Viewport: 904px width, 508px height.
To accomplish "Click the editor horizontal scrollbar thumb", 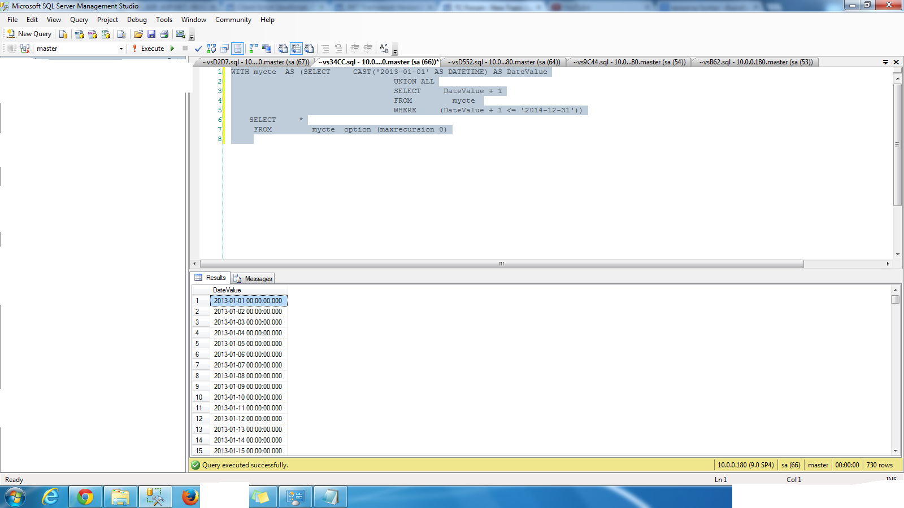I will click(502, 264).
